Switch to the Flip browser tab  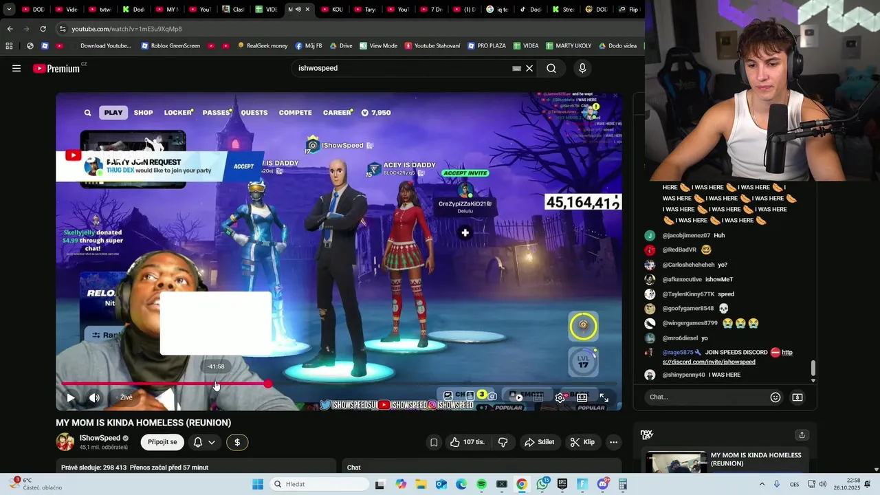pos(629,10)
